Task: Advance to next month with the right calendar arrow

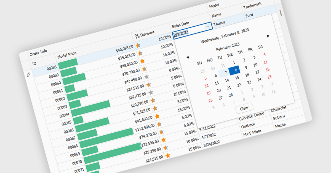Action: coord(268,36)
